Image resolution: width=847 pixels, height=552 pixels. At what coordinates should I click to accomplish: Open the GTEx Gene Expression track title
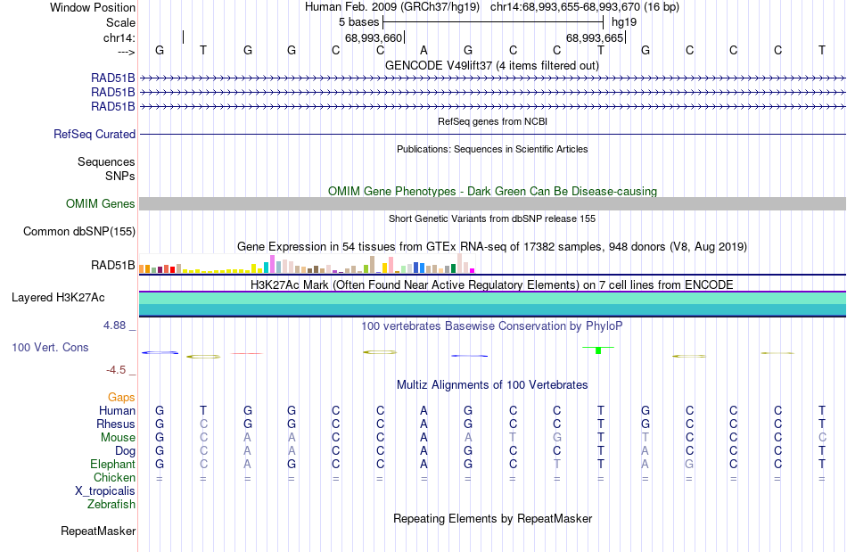(492, 247)
